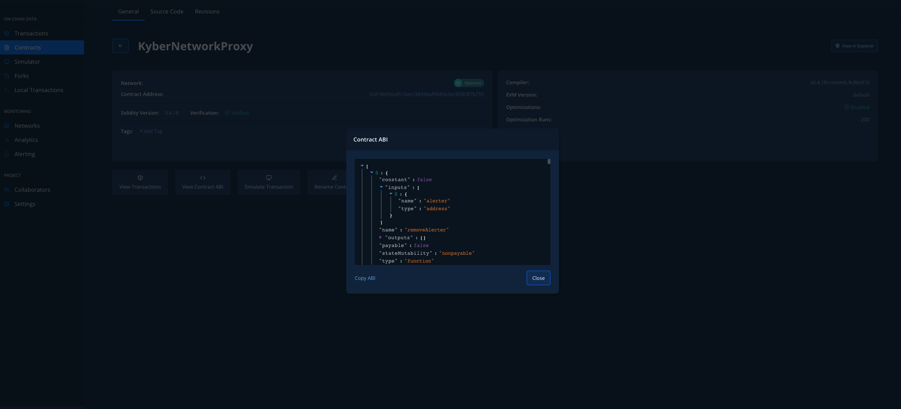Click the EVM Version value default

(861, 95)
